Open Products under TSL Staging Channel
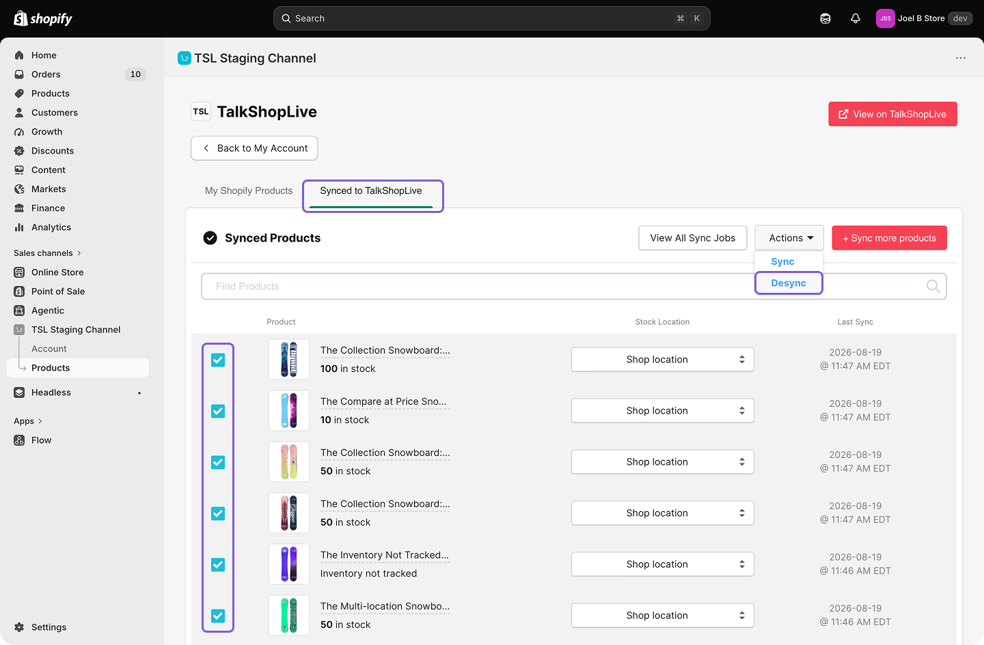Screen dimensions: 984x645 [x=78, y=368]
